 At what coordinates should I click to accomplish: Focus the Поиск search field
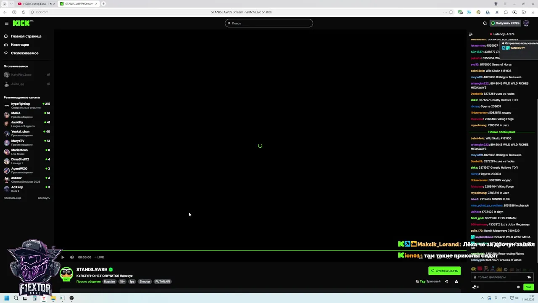(269, 23)
